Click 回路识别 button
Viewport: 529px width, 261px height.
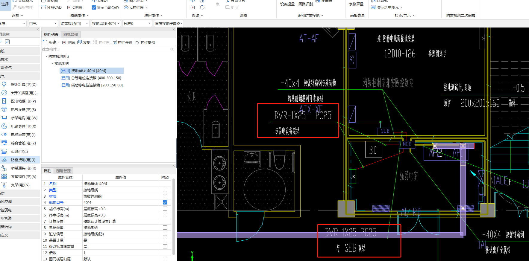[305, 4]
